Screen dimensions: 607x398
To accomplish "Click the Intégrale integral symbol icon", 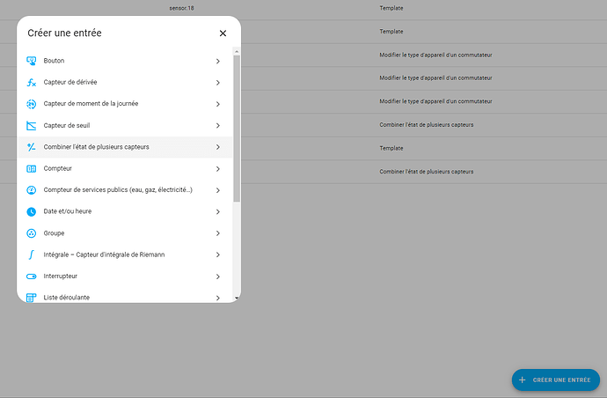I will (32, 254).
